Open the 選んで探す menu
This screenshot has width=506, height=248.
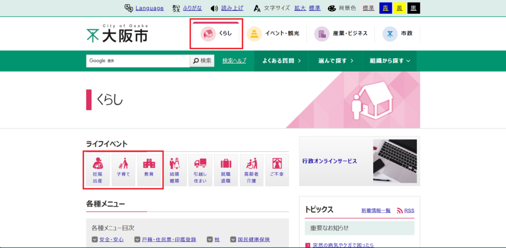point(336,61)
